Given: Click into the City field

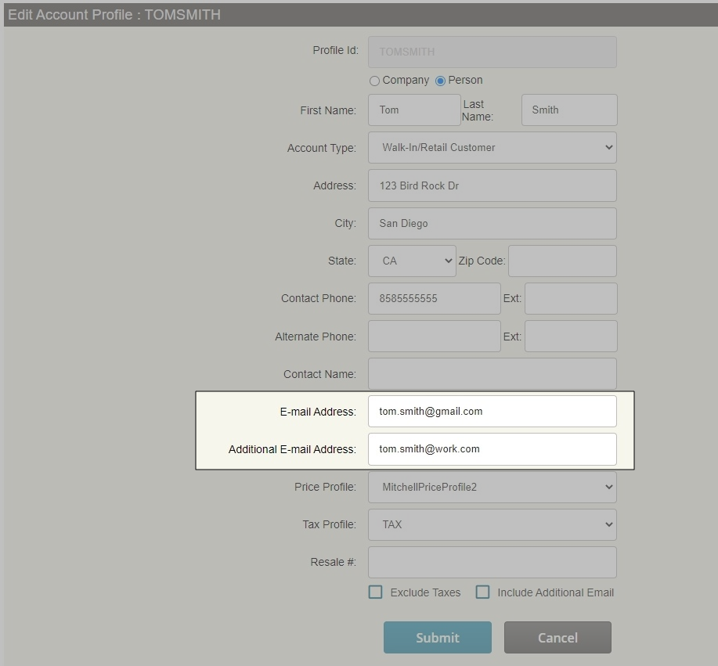Looking at the screenshot, I should pyautogui.click(x=492, y=223).
